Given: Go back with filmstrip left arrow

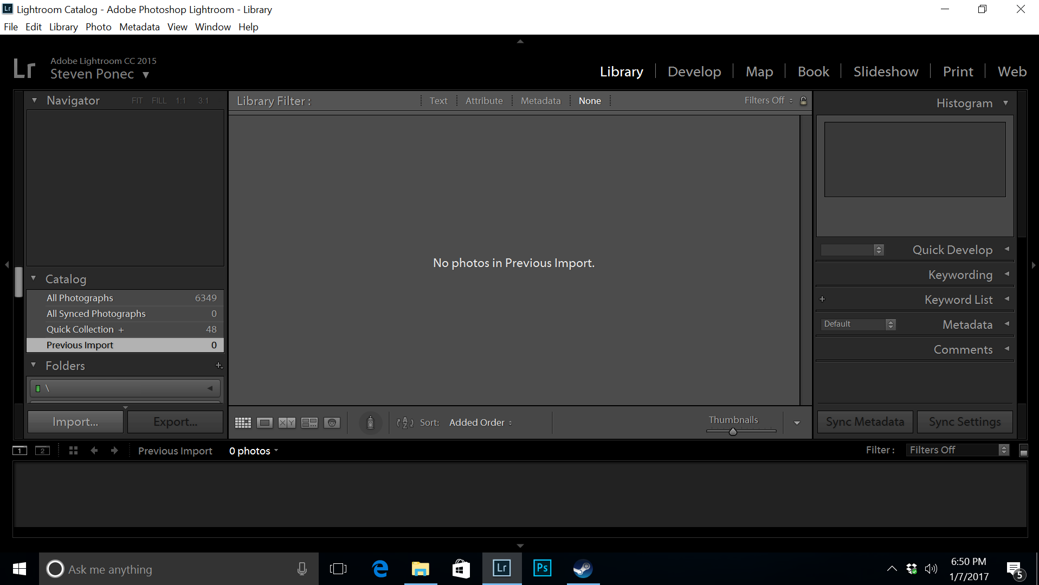Looking at the screenshot, I should (x=94, y=451).
